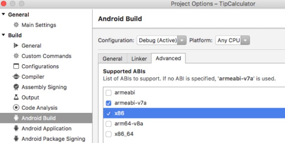Click the Compiler robot icon

click(16, 77)
